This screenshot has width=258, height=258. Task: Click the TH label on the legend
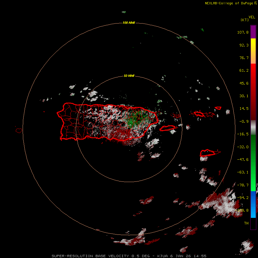click(246, 223)
